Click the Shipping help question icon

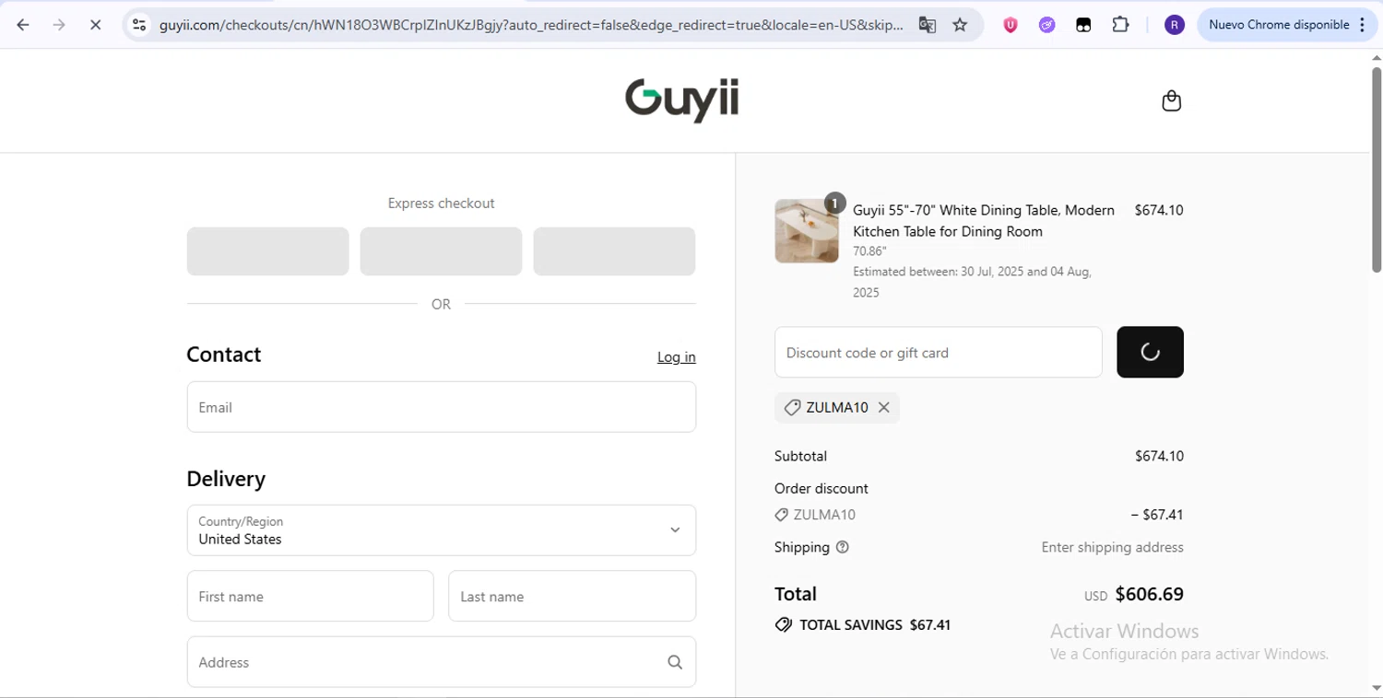click(x=842, y=547)
